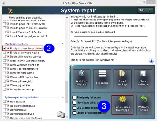The image size is (157, 121).
Task: Click shield icon beside Delete all browsers cookies
Action: coord(8,56)
